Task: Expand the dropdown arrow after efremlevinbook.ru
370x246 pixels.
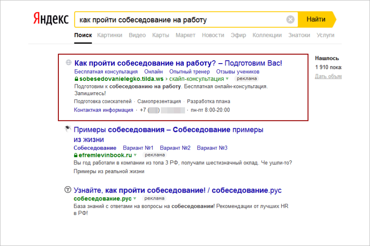Action: click(x=135, y=155)
